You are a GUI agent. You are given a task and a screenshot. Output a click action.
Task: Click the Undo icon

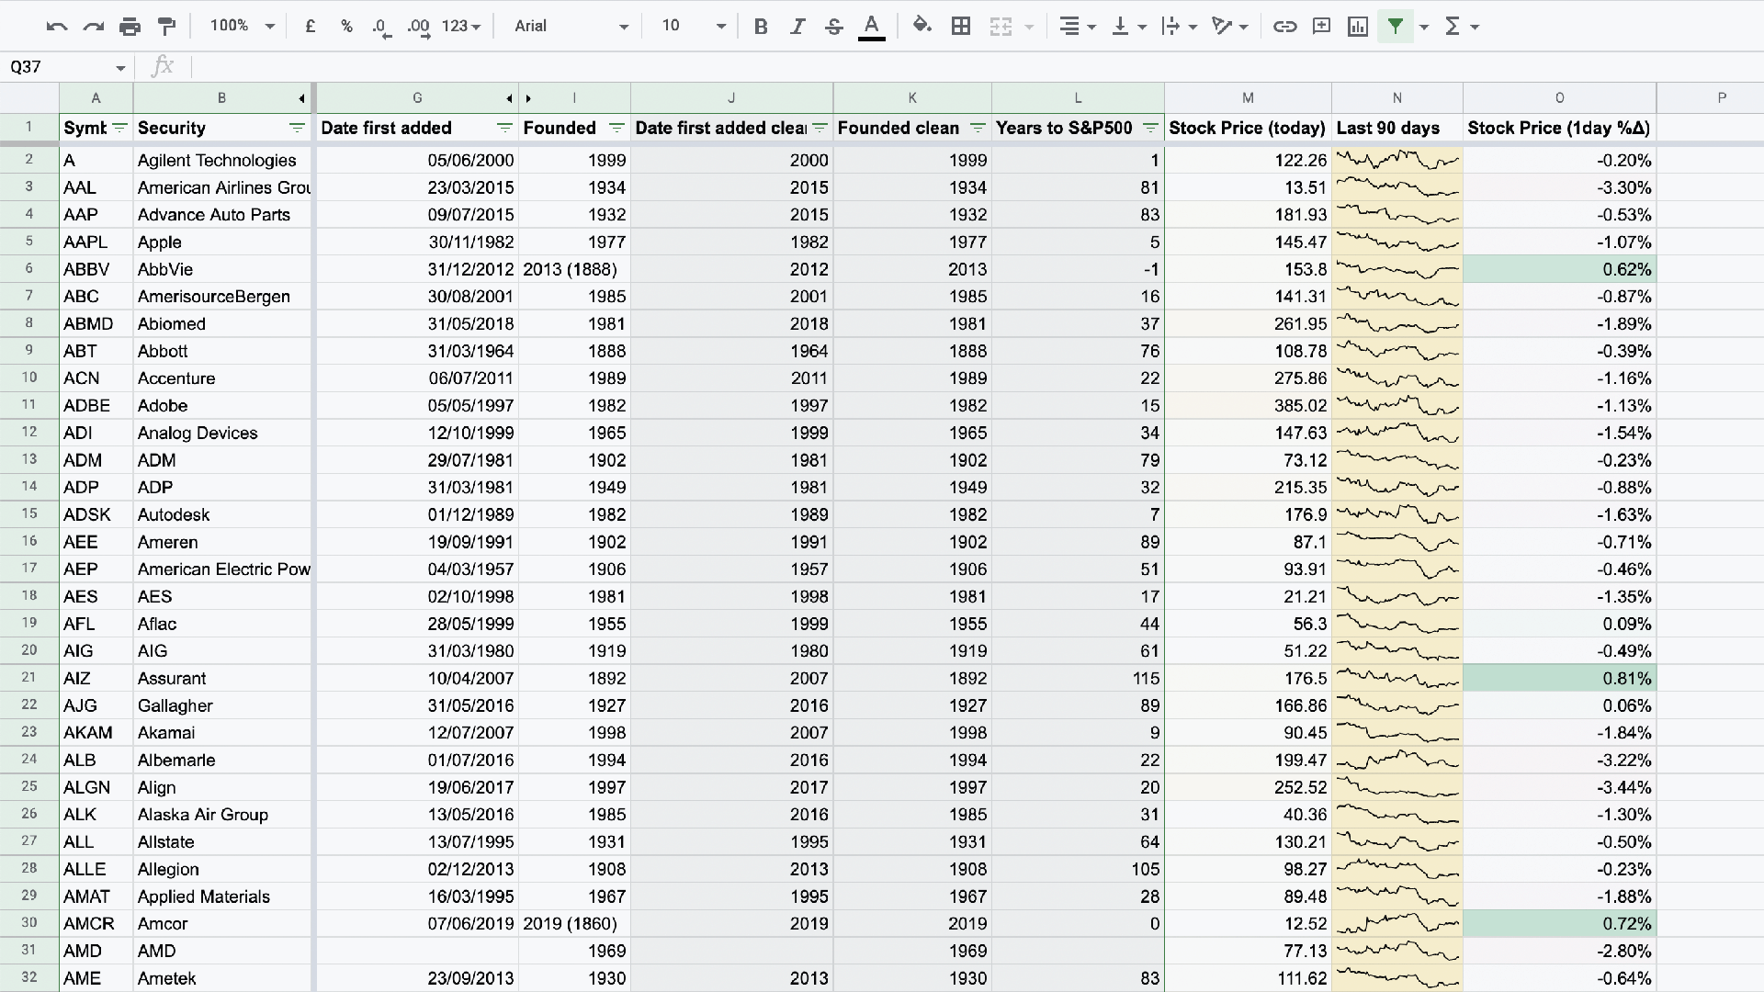click(57, 26)
